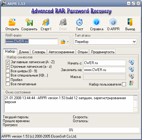Click the Скорость label
142x140 pixels.
80,117
